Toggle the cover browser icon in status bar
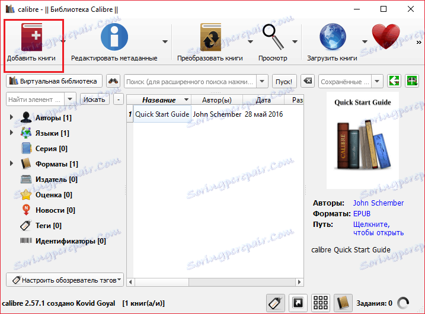This screenshot has width=425, height=314. coord(298,303)
